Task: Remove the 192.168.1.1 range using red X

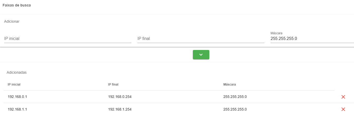Action: click(343, 109)
